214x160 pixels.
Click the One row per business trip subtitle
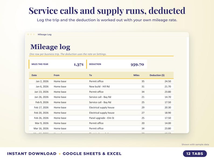click(x=68, y=54)
